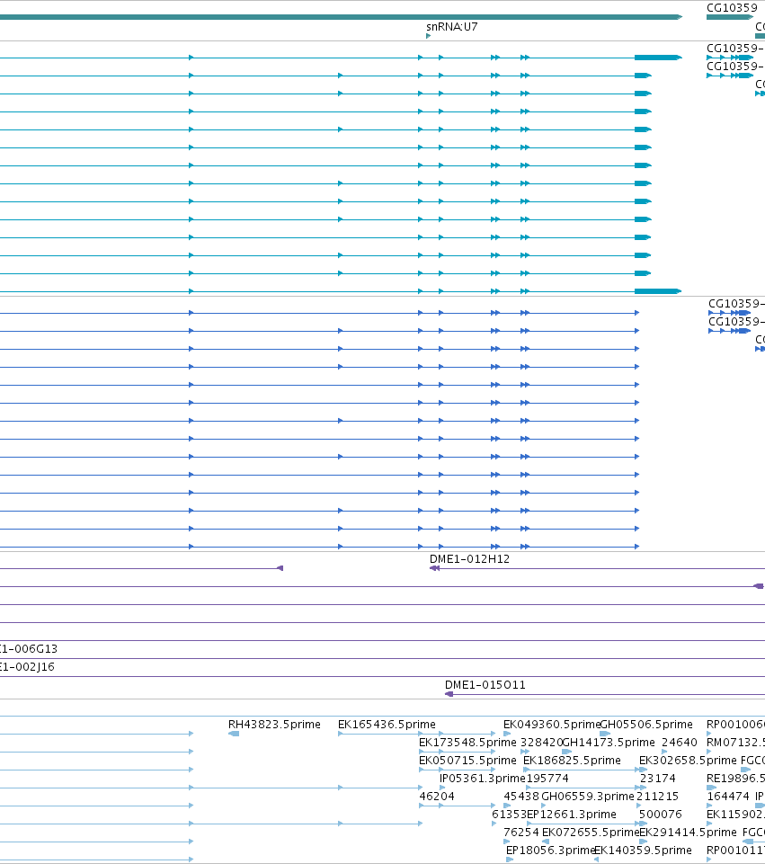Select the GH05506.5prime EST label

[646, 724]
